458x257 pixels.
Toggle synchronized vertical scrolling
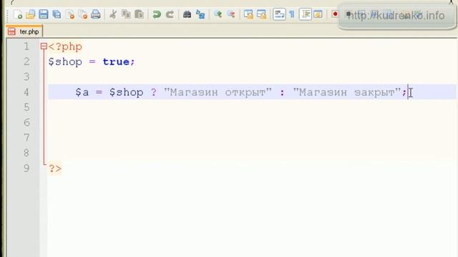tap(248, 14)
